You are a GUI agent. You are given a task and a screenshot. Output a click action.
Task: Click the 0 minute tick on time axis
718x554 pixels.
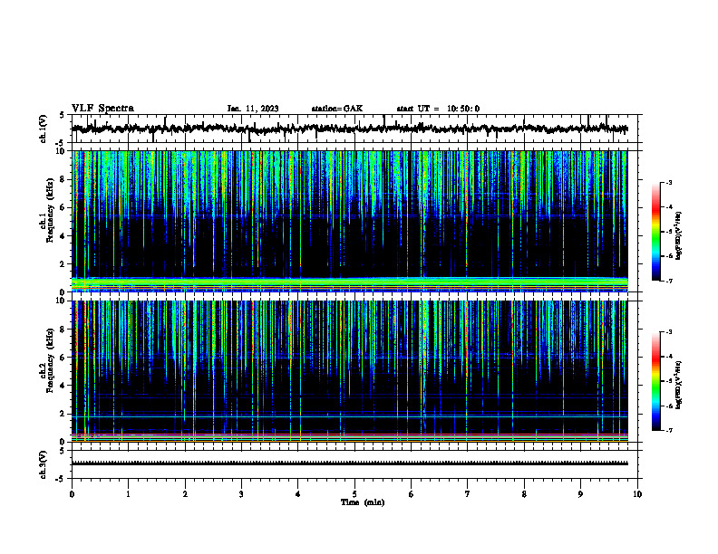72,494
